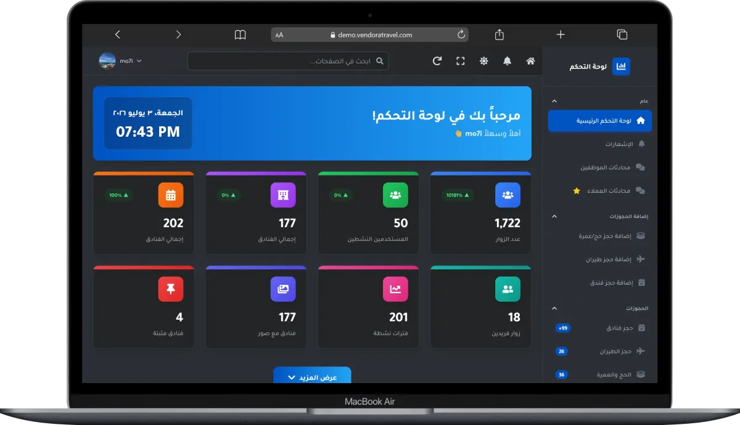The width and height of the screenshot is (740, 425).
Task: Click the home icon in the dashboard header
Action: (530, 61)
